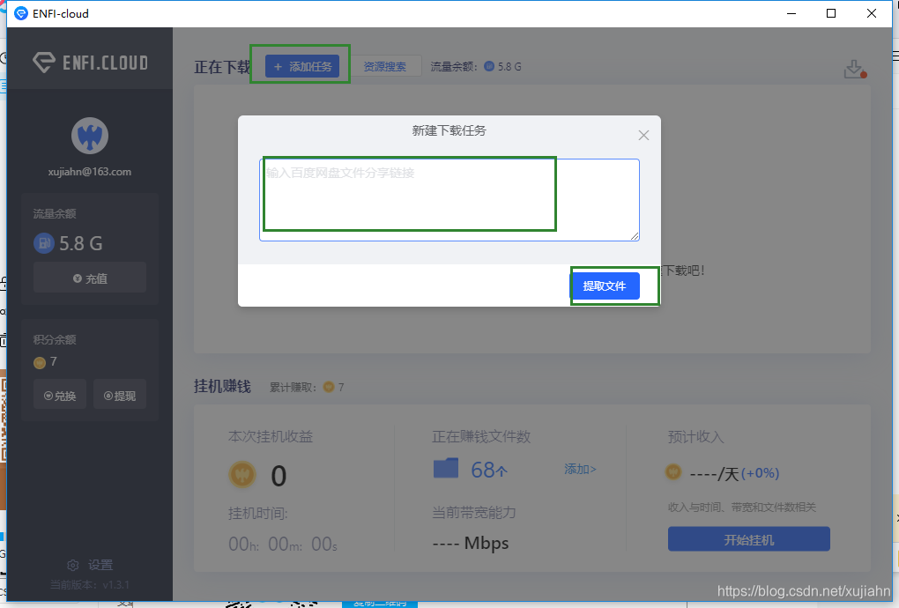Screen dimensions: 899x608
Task: Click the 68个 file count value
Action: click(x=489, y=470)
